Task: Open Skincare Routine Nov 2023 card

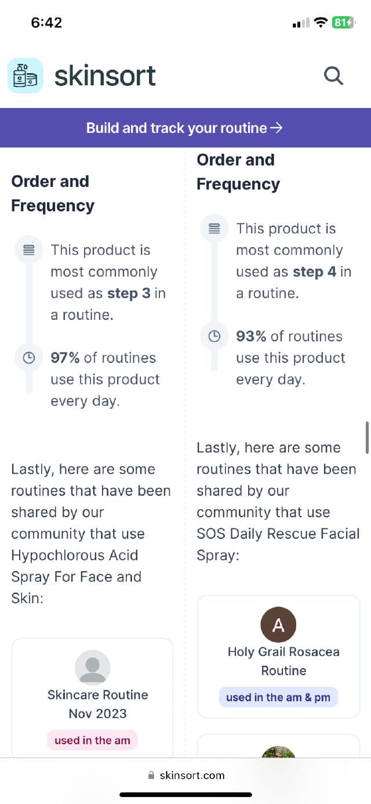Action: tap(97, 704)
